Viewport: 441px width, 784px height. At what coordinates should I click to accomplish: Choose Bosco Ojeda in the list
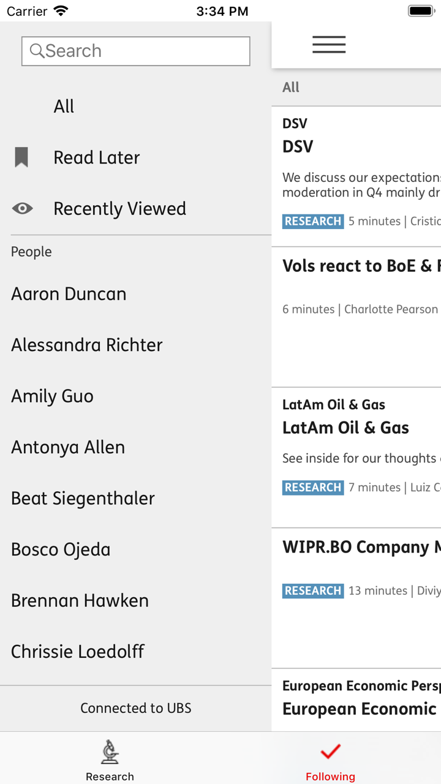(61, 549)
